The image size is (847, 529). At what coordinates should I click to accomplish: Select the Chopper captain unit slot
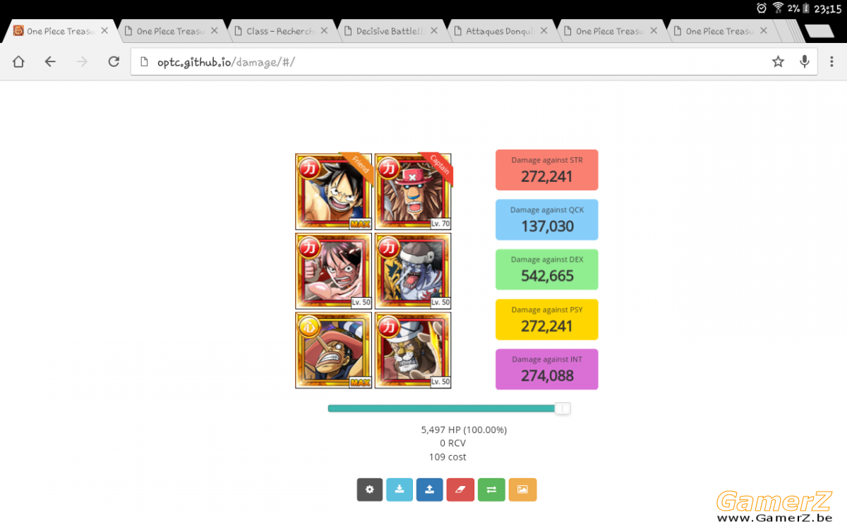tap(413, 192)
